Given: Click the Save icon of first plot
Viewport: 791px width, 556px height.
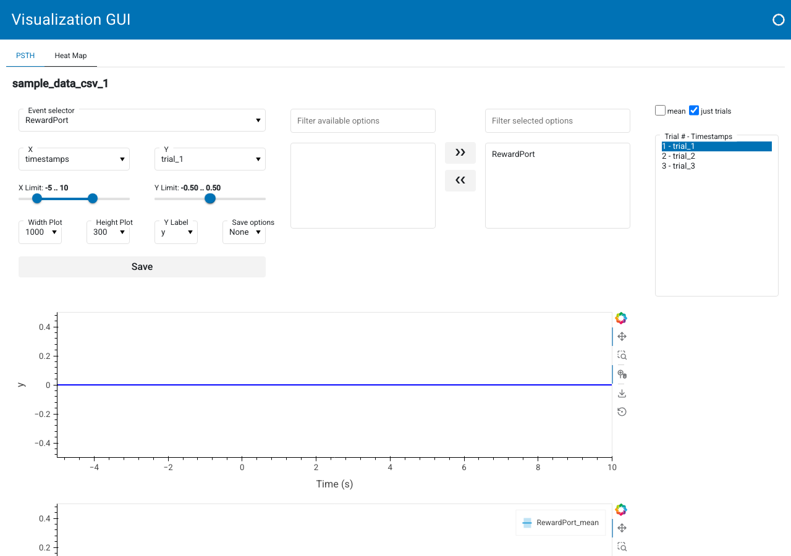Looking at the screenshot, I should click(622, 394).
